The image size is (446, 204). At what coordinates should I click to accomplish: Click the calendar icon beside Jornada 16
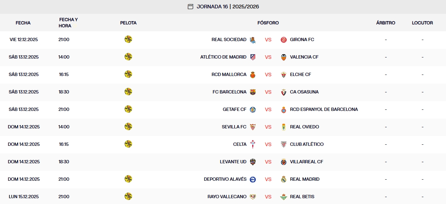(x=190, y=7)
